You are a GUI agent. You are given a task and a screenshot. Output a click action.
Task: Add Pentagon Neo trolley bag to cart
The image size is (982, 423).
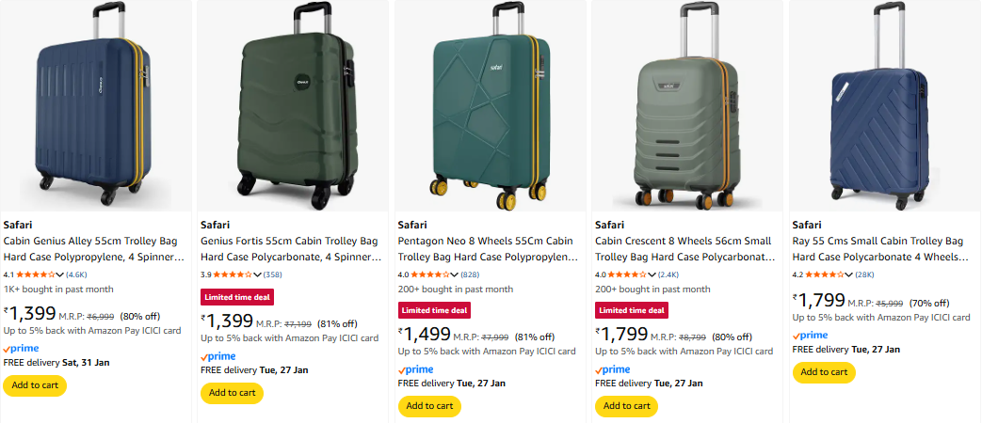(429, 405)
